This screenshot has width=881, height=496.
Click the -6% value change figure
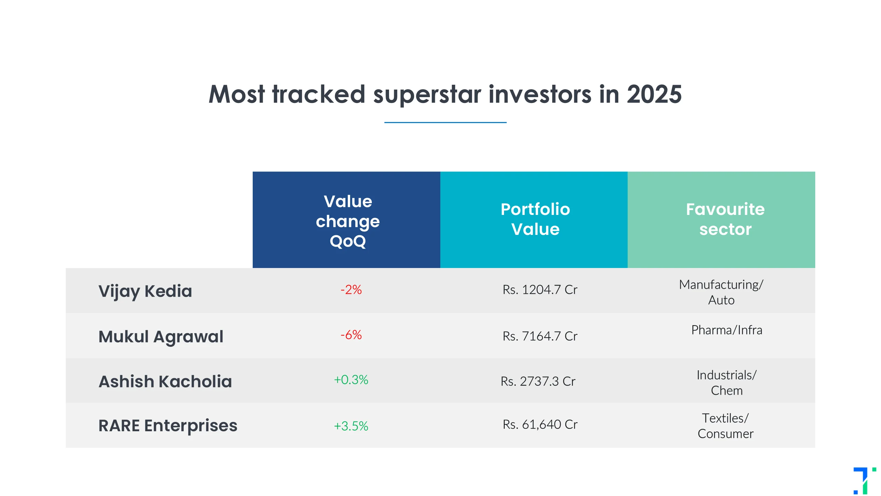coord(351,335)
